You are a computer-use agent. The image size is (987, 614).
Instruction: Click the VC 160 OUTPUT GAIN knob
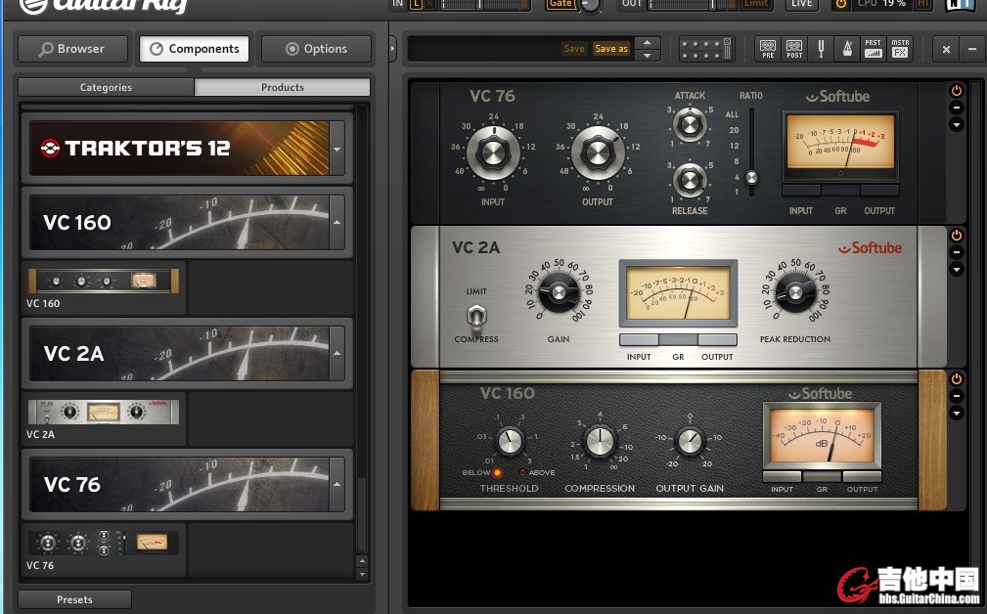pyautogui.click(x=690, y=441)
